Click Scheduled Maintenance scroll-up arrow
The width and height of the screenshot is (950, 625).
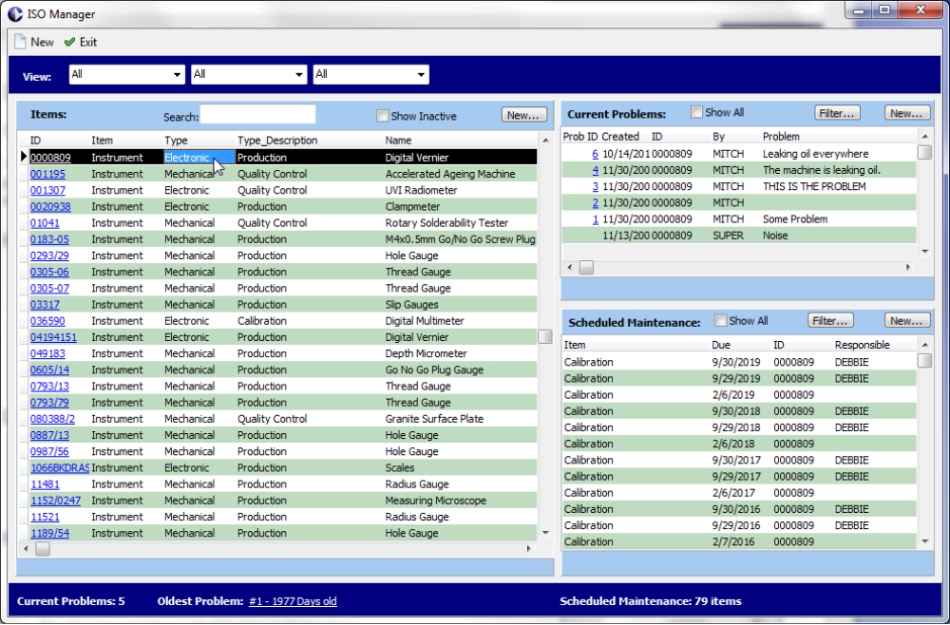click(924, 345)
